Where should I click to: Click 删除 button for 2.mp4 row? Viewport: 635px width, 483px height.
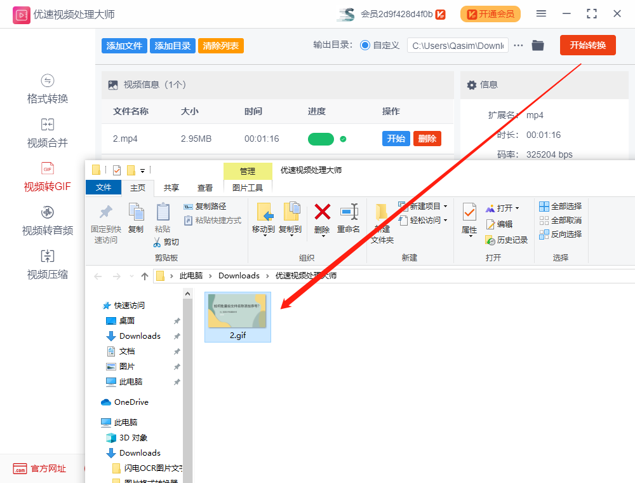(427, 139)
